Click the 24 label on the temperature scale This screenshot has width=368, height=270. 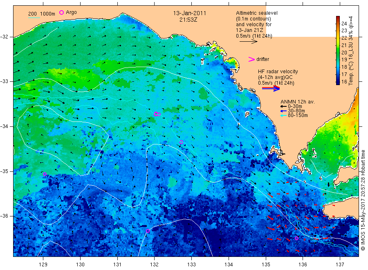tap(344, 23)
